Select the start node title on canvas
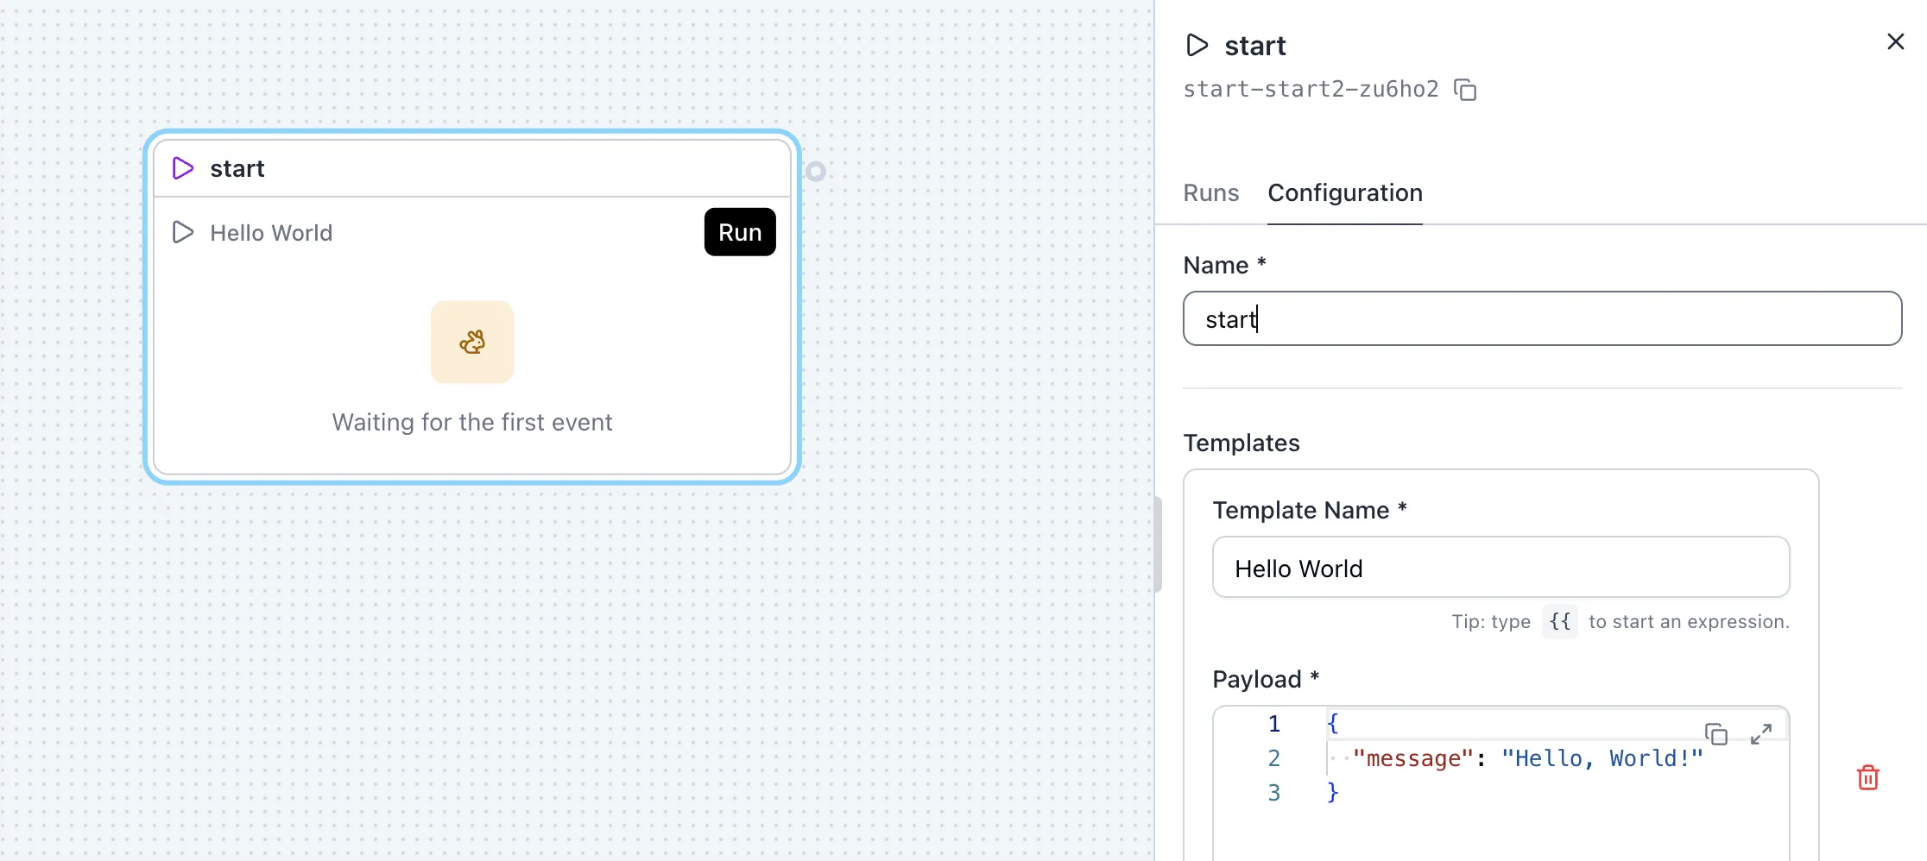 (x=237, y=168)
